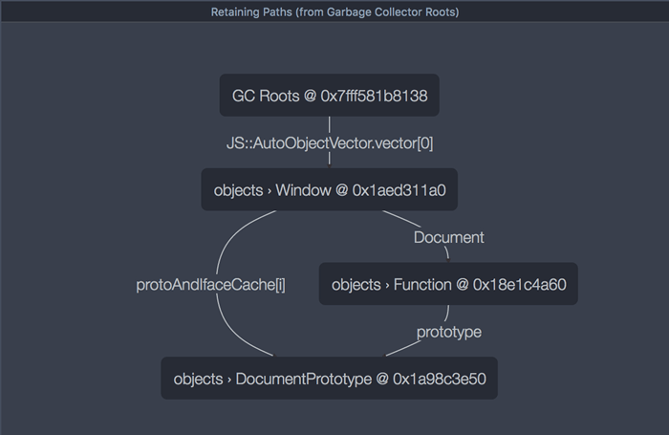Screen dimensions: 669x435
Task: Click the Document edge label
Action: 448,237
